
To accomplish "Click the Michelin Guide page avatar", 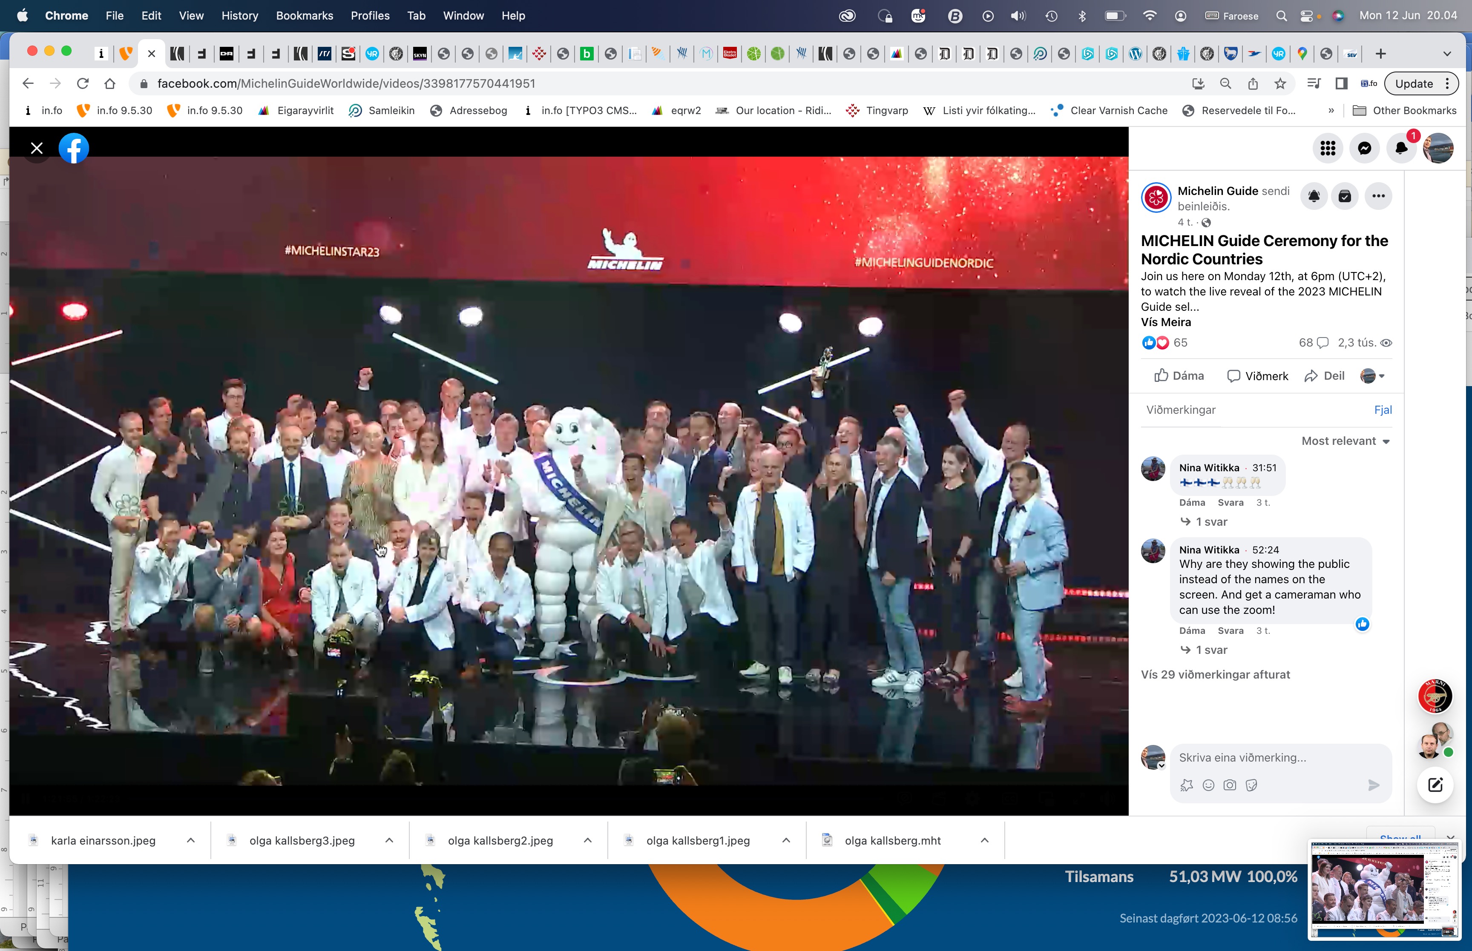I will (1156, 198).
